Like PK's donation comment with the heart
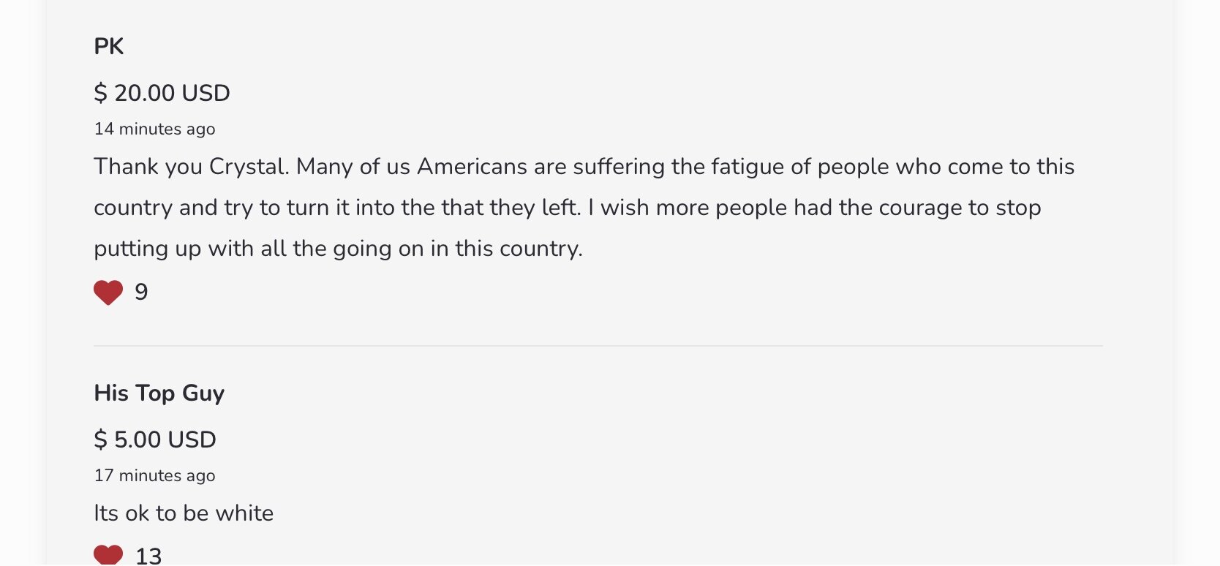The image size is (1220, 566). [x=108, y=293]
